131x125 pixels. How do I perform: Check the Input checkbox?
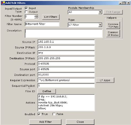coord(26,8)
